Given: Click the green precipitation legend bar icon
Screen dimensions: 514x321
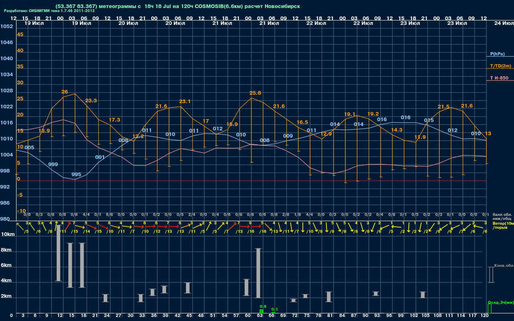Looking at the screenshot, I should tap(490, 308).
